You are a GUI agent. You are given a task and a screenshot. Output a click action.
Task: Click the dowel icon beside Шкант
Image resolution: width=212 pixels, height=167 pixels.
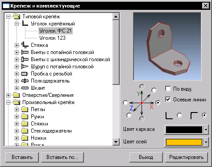[x=25, y=88]
